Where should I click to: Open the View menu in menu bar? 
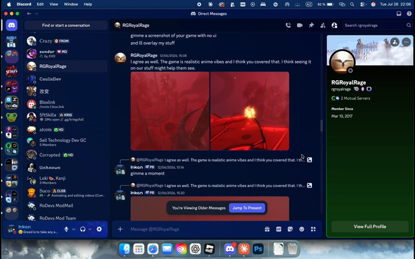(x=54, y=5)
